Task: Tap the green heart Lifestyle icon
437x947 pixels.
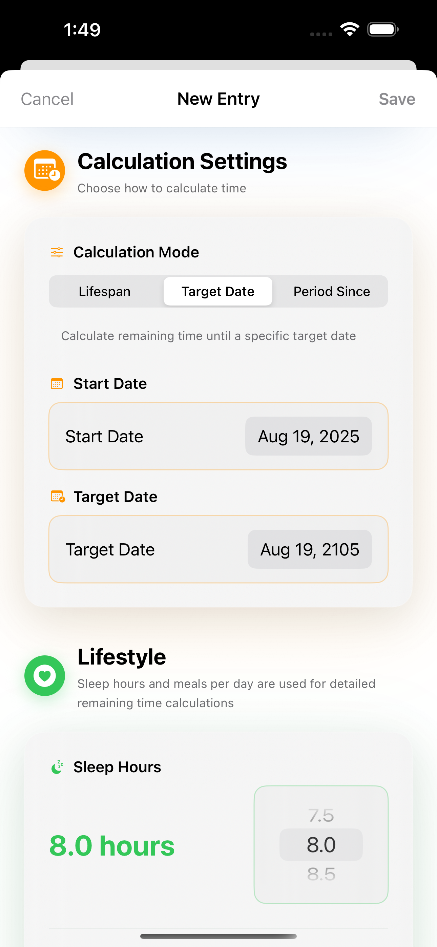Action: tap(44, 676)
